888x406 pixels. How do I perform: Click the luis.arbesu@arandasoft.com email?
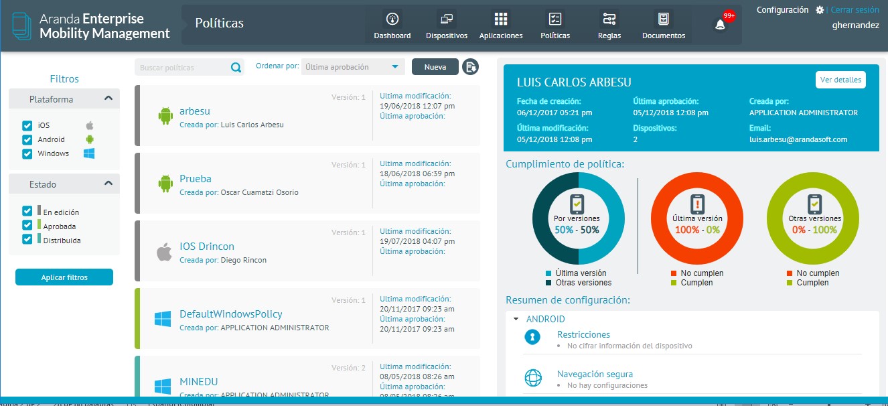[798, 139]
